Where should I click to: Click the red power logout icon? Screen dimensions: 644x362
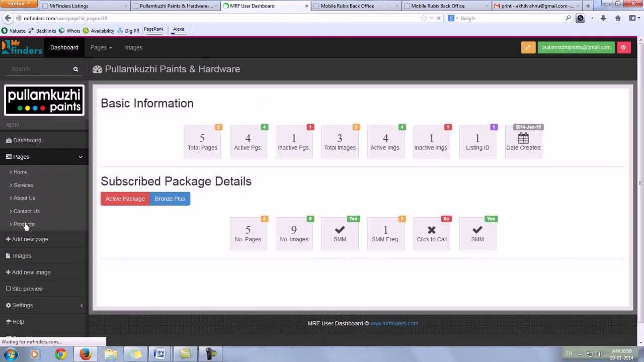pyautogui.click(x=623, y=47)
